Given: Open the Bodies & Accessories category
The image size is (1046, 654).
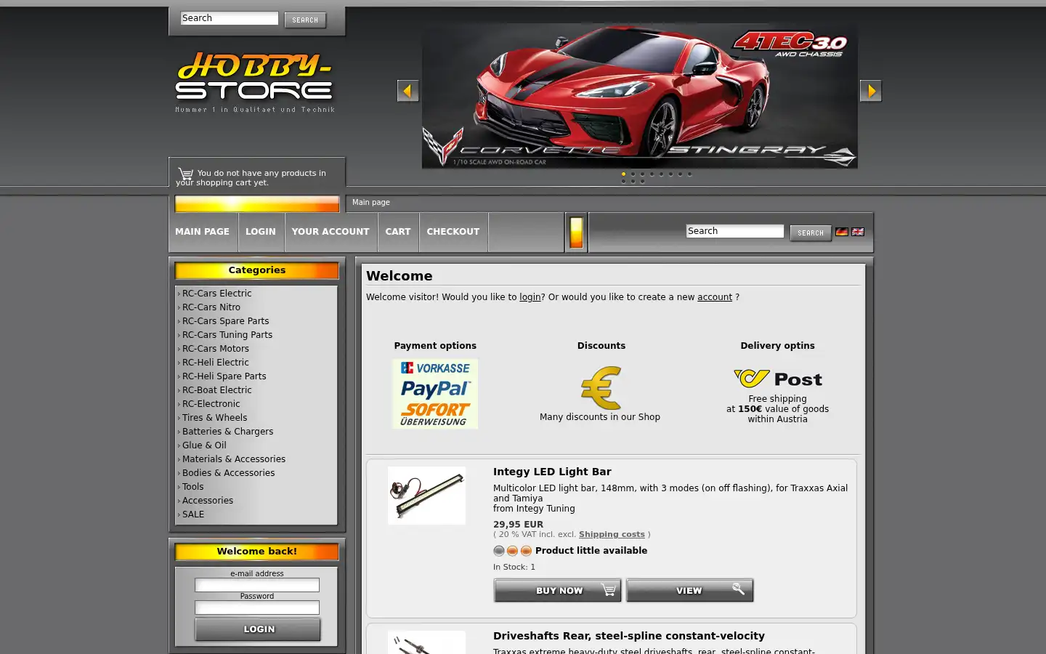Looking at the screenshot, I should coord(228,473).
